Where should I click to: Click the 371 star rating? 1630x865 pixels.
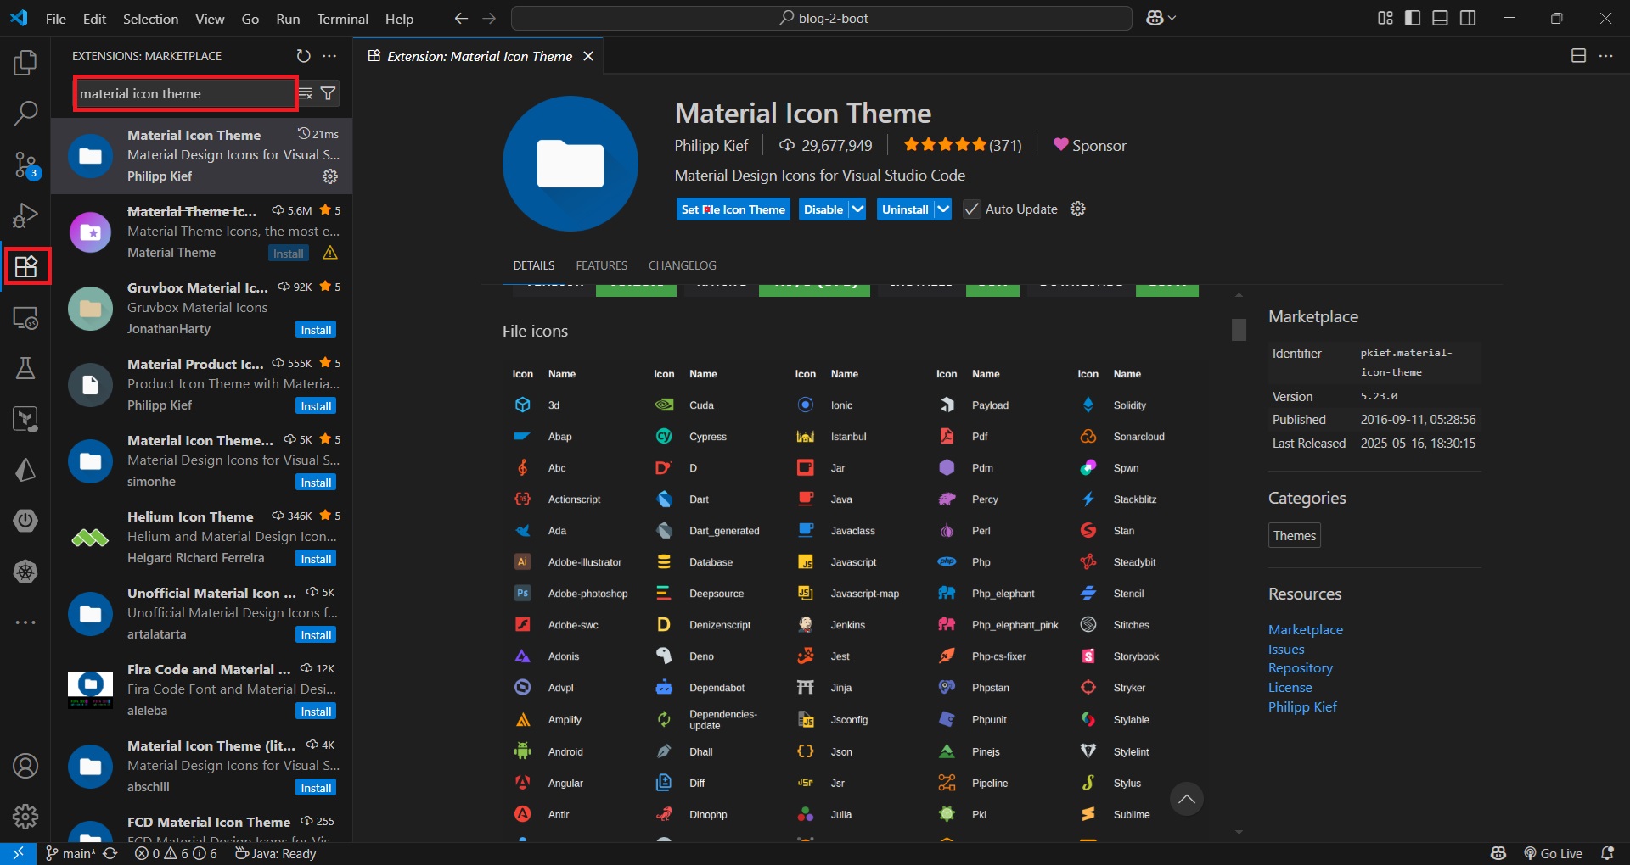pyautogui.click(x=963, y=145)
